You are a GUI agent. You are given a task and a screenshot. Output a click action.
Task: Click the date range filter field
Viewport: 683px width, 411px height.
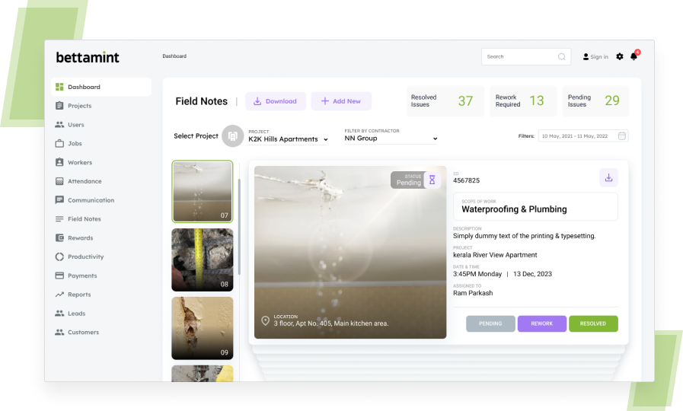[x=583, y=135]
